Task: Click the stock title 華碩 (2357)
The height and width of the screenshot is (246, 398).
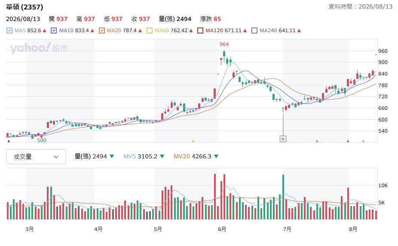Action: pyautogui.click(x=24, y=7)
